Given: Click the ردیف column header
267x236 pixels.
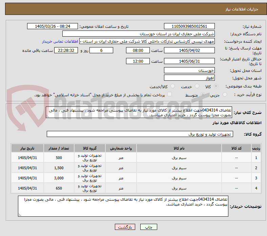Looking at the screenshot, I should click(256, 148).
